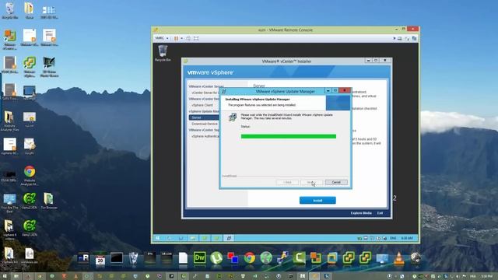
Task: Open the grey globe icon at dock end
Action: coord(416,257)
